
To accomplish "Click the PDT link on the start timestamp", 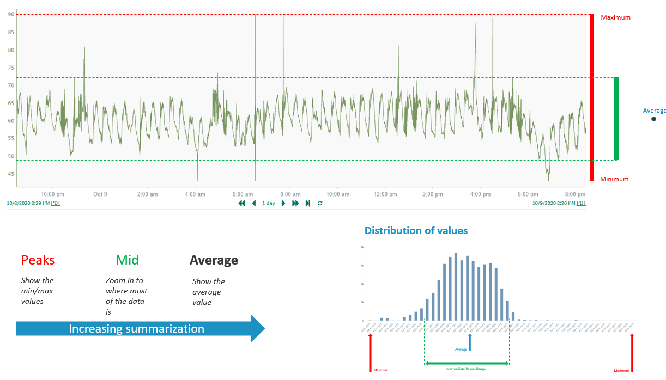I will pos(55,203).
